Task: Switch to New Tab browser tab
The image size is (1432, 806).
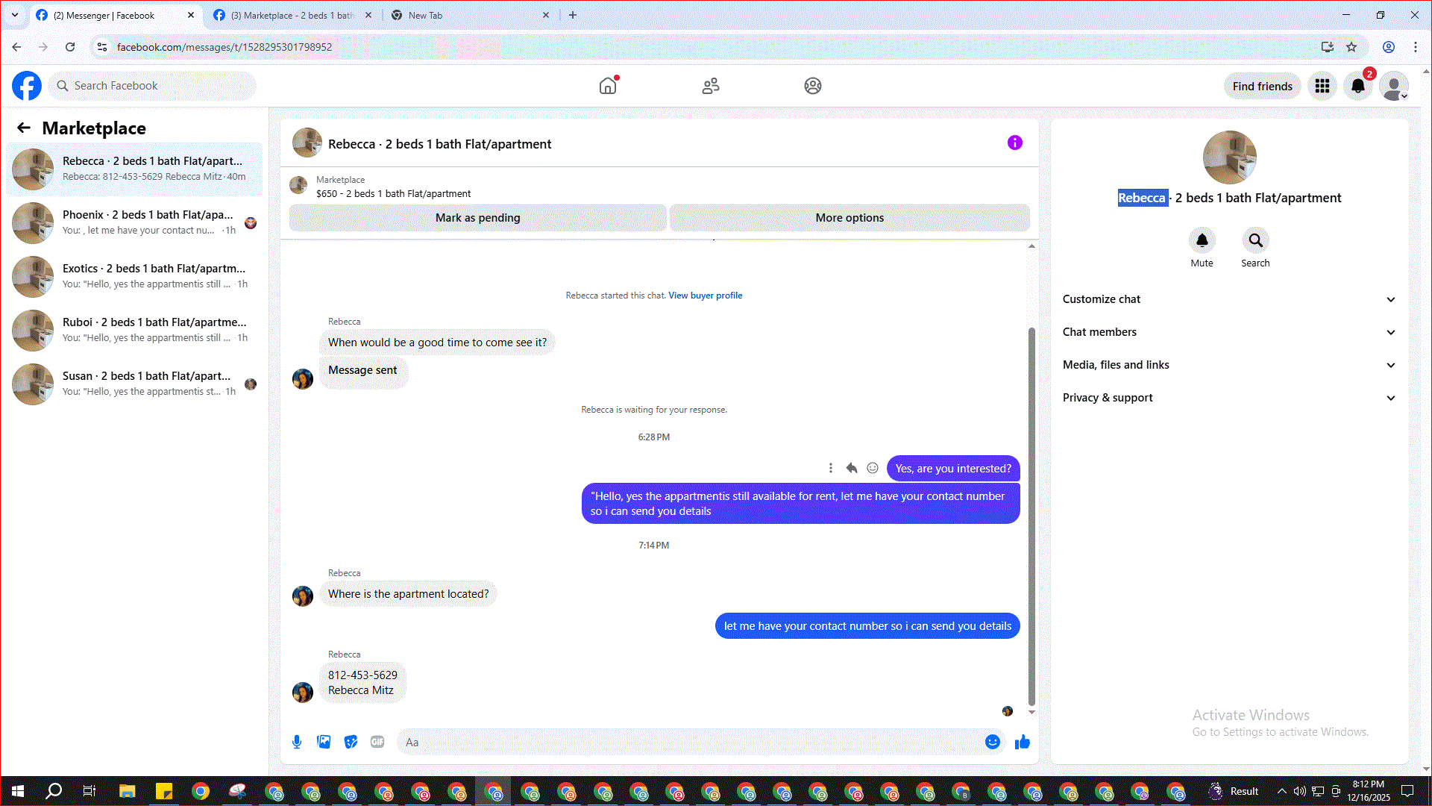Action: (470, 15)
